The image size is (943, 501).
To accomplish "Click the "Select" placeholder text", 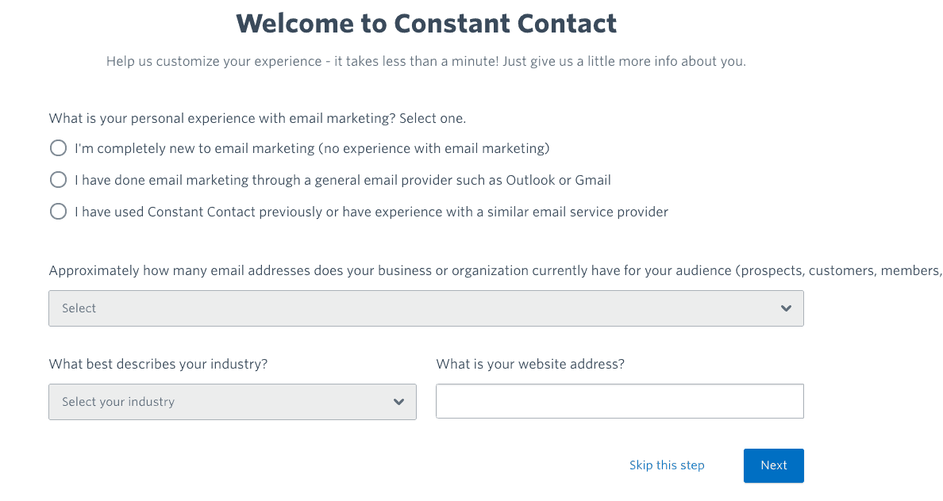I will [x=79, y=308].
